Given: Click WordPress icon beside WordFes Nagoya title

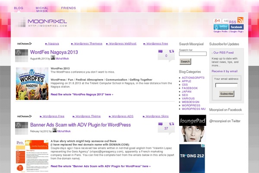Looking at the screenshot, I should [x=22, y=56].
